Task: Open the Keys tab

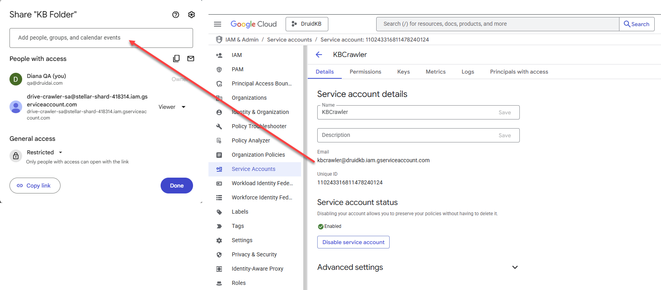Action: (403, 72)
